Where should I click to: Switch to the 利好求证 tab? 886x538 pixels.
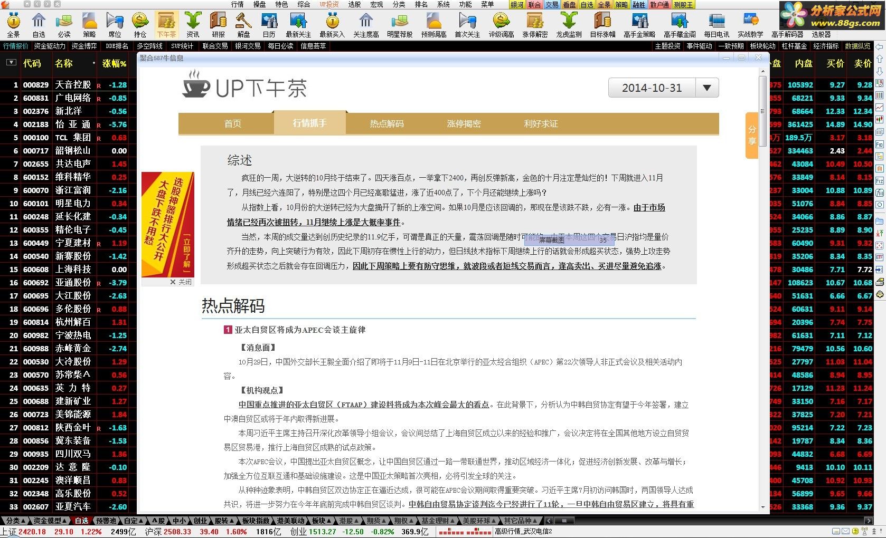[x=541, y=123]
